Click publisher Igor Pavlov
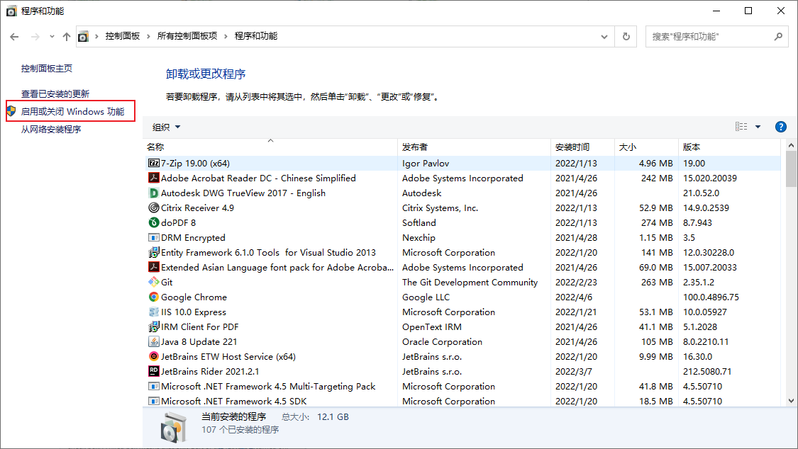This screenshot has width=798, height=449. (426, 163)
